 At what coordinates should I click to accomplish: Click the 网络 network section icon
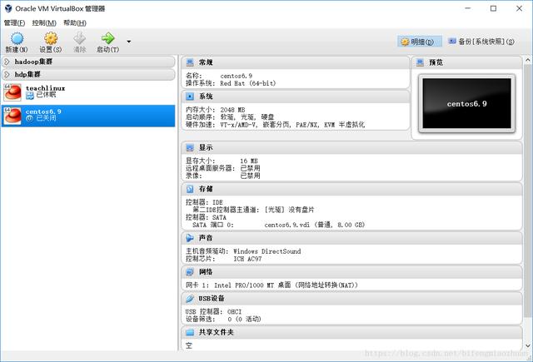tap(190, 272)
